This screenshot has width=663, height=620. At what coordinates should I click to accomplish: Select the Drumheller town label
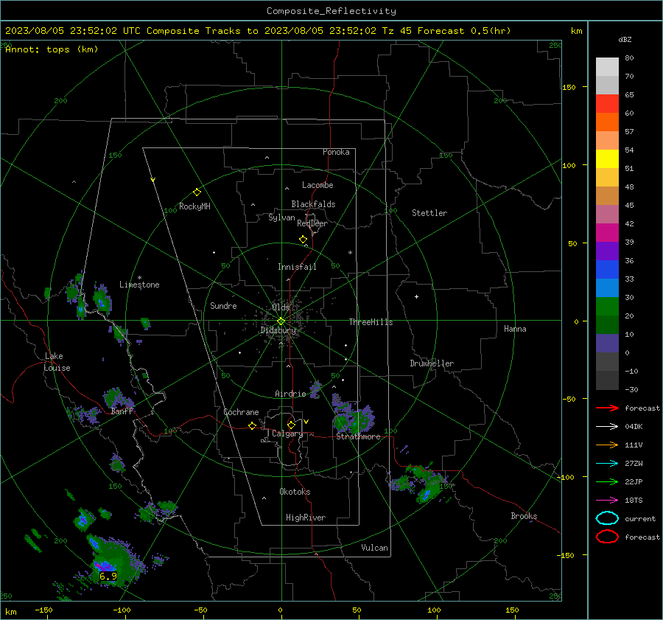click(432, 363)
